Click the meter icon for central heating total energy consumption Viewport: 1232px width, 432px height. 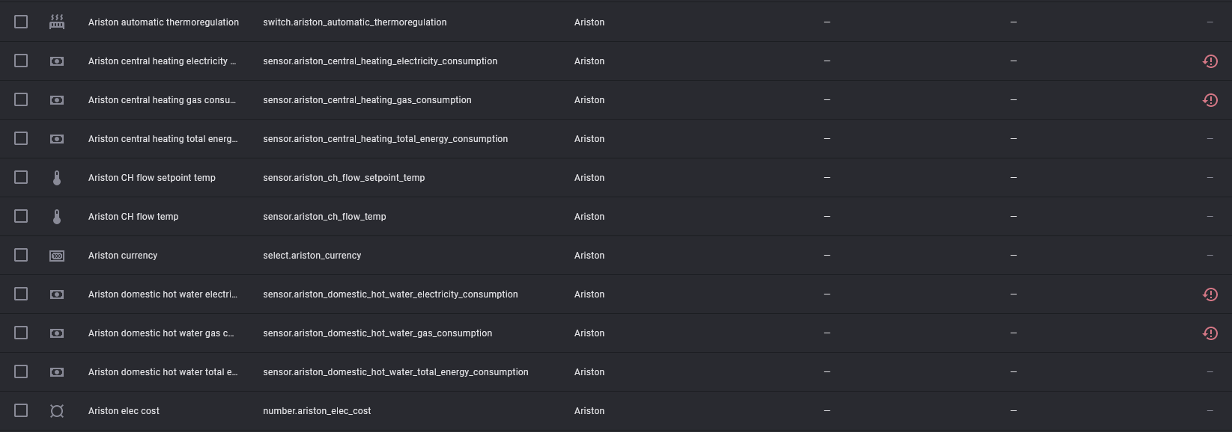coord(56,138)
